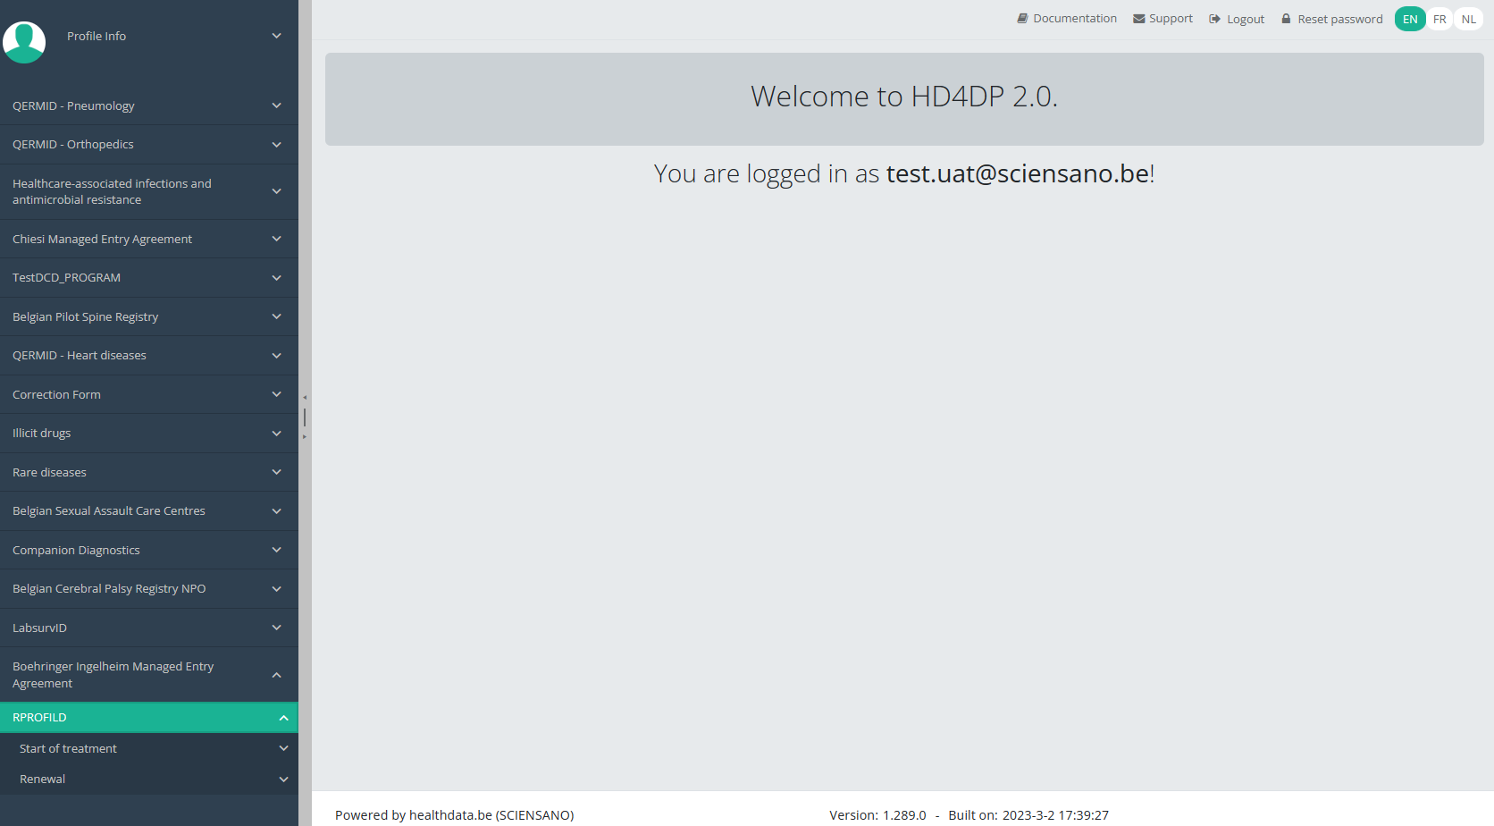Click the user profile avatar icon
Screen dimensions: 1494x826
click(x=24, y=41)
